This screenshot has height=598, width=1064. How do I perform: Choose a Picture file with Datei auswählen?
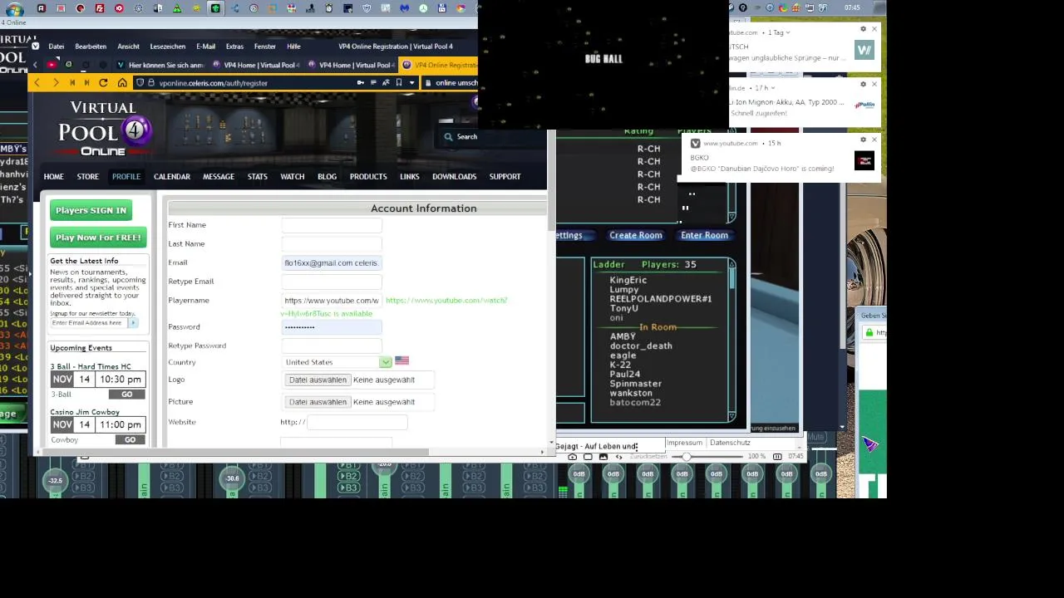click(x=318, y=402)
